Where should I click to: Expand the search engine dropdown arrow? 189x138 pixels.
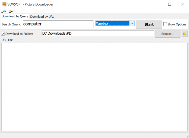pos(132,23)
